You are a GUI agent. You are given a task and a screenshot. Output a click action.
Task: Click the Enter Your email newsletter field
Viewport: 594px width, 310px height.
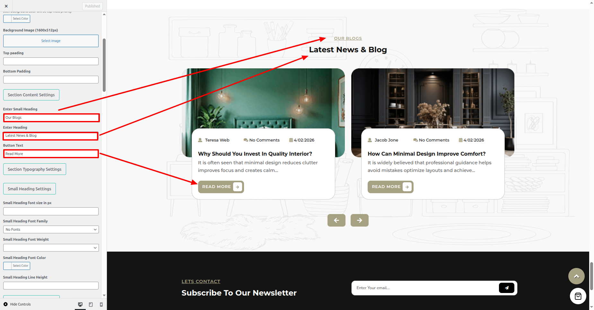pos(425,288)
